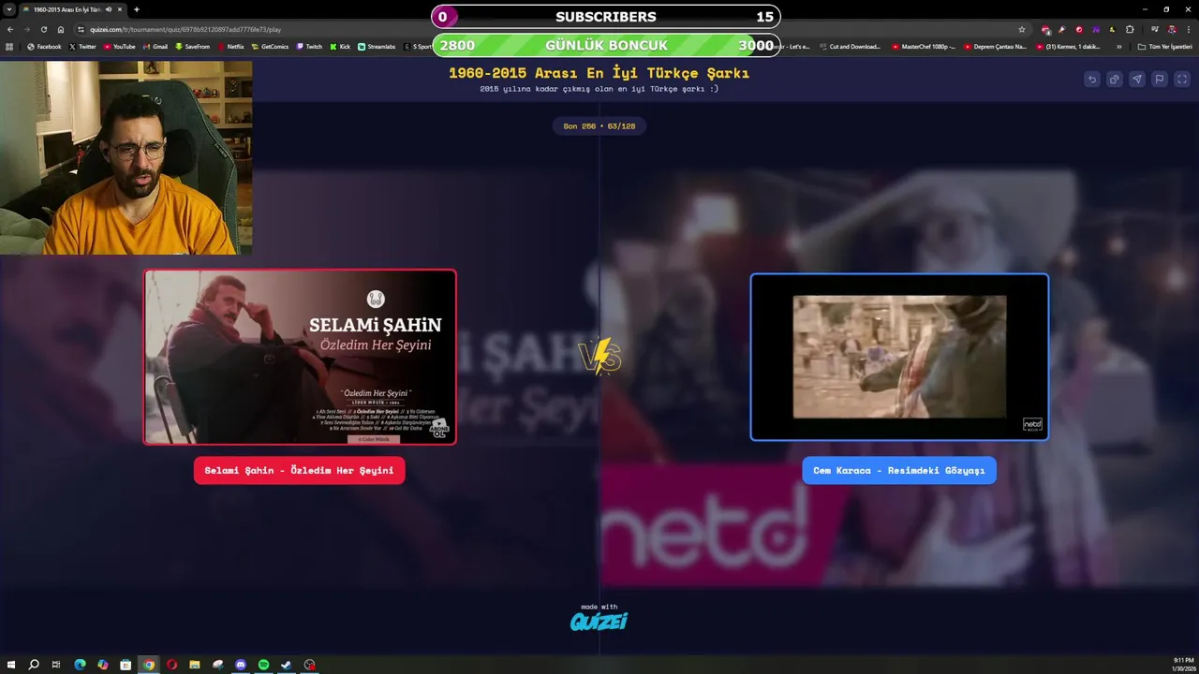Bookmark this page with the star icon
1199x674 pixels.
1022,29
